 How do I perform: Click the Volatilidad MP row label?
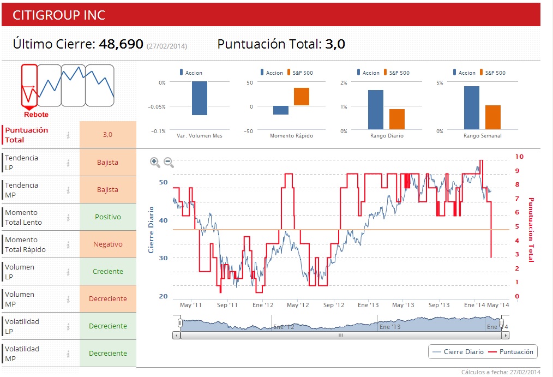(x=22, y=354)
